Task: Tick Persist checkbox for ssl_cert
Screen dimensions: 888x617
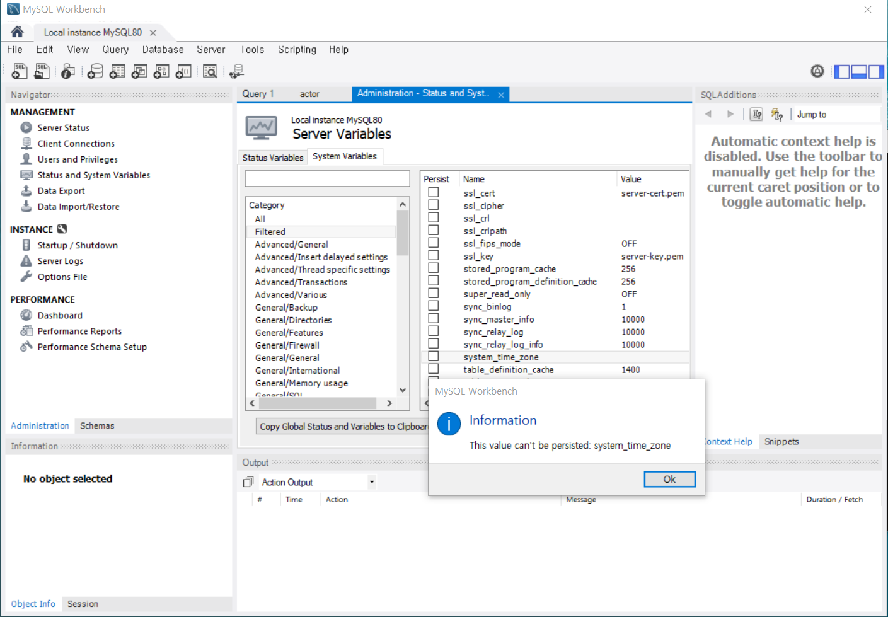Action: [434, 192]
